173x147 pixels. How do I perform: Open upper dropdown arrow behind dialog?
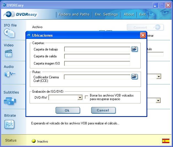(x=159, y=76)
